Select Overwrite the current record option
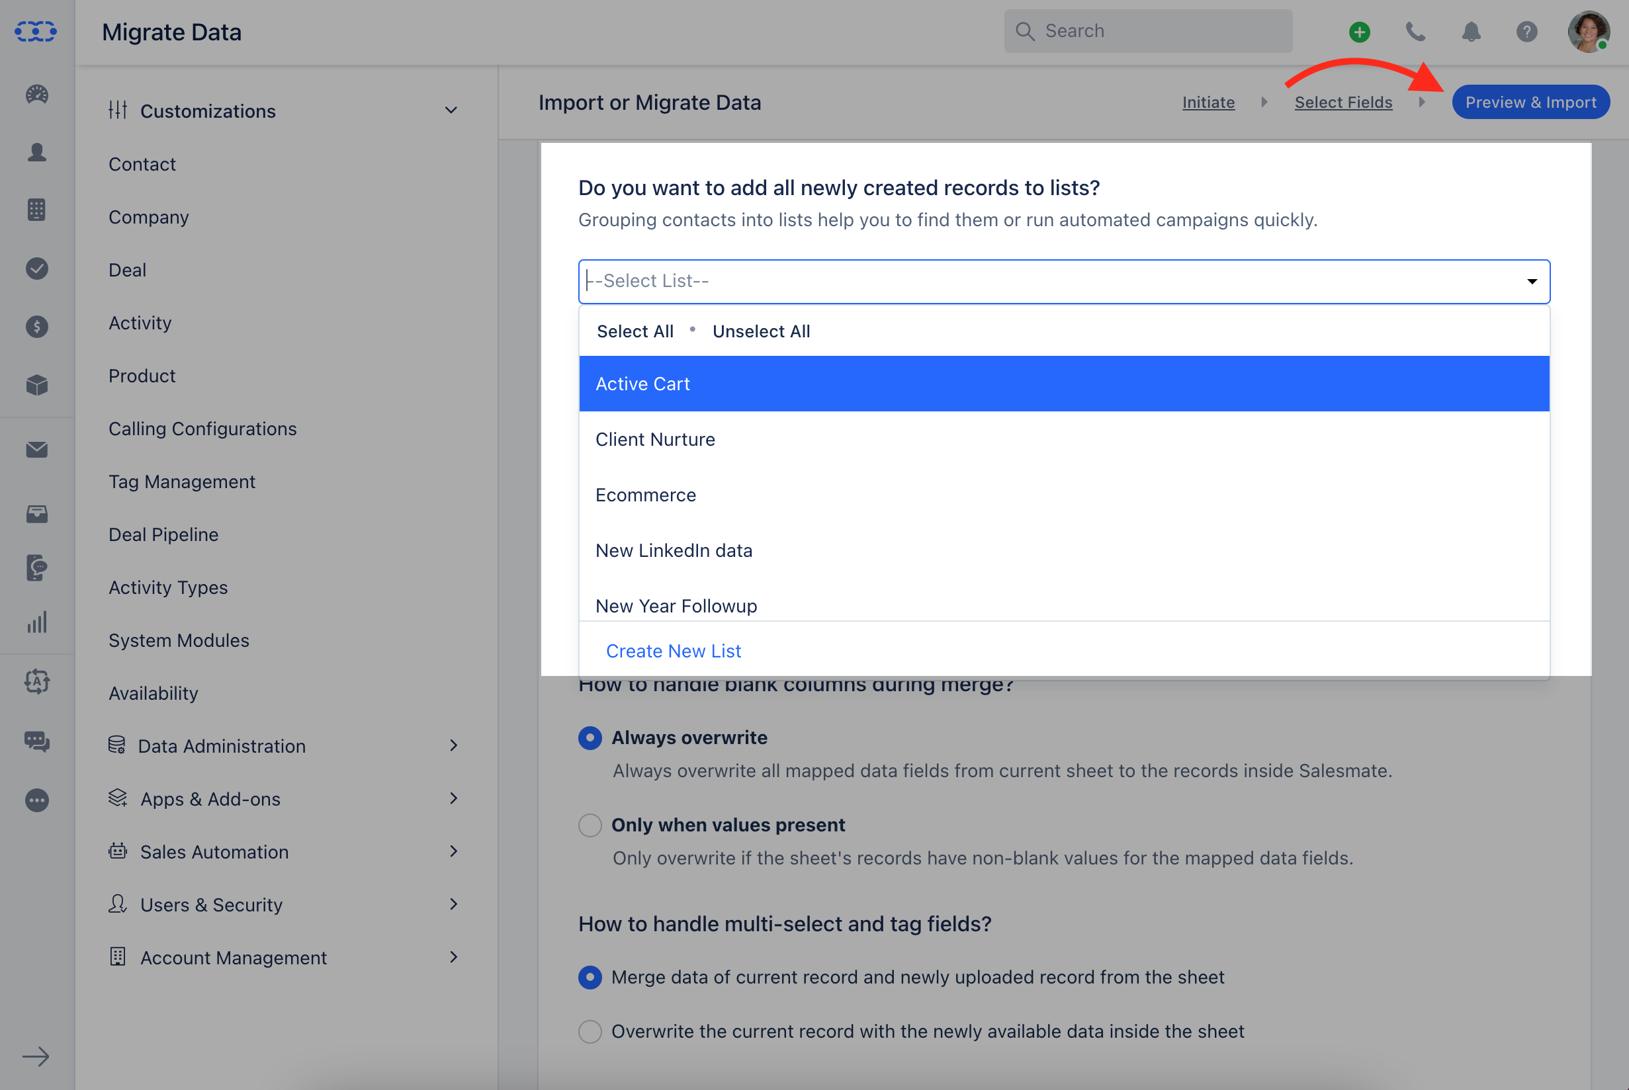This screenshot has width=1629, height=1090. [590, 1032]
